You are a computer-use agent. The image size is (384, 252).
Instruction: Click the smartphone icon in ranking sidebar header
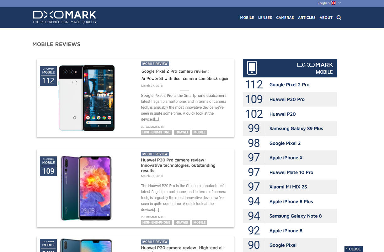[x=252, y=68]
